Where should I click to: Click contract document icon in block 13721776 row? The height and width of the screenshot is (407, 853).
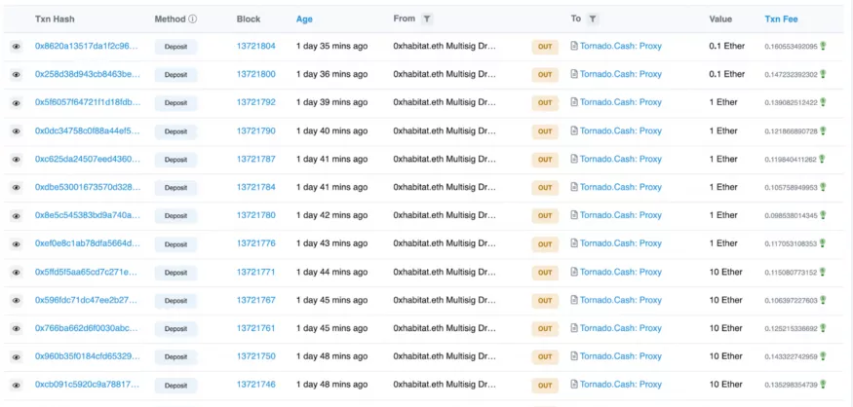tap(574, 243)
